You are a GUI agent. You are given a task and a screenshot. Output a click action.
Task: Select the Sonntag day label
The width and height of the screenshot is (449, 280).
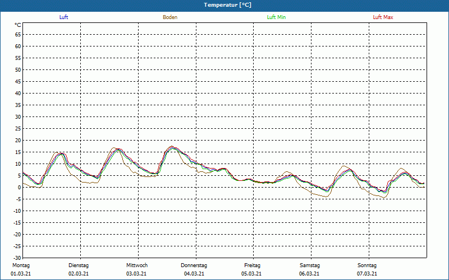tap(367, 265)
